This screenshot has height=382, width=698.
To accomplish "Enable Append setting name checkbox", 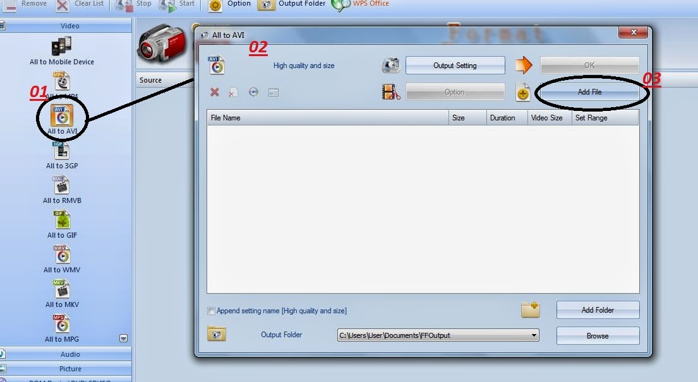I will tap(212, 311).
